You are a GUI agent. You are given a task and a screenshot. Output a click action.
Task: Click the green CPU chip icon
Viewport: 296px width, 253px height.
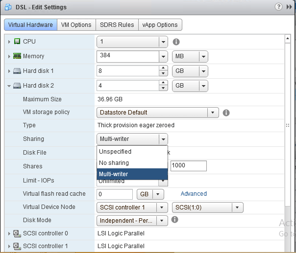17,42
